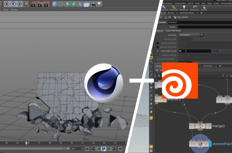Viewport: 232px width, 153px height.
Task: Open the Container Tools shelf tab
Action: coord(180,3)
